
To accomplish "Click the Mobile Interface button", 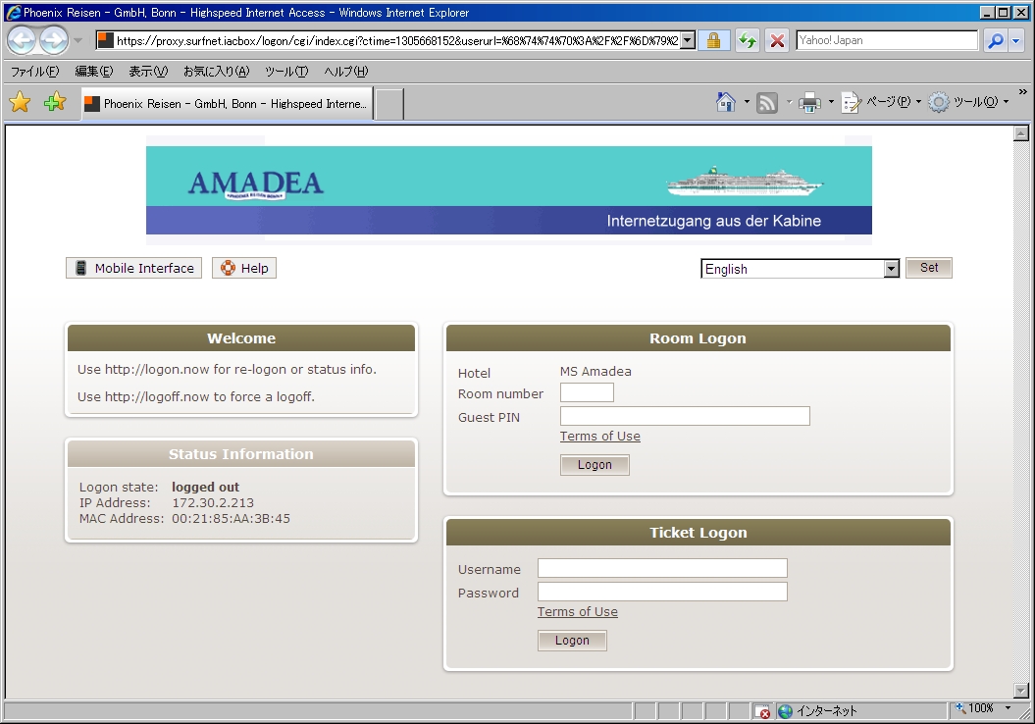I will 133,268.
